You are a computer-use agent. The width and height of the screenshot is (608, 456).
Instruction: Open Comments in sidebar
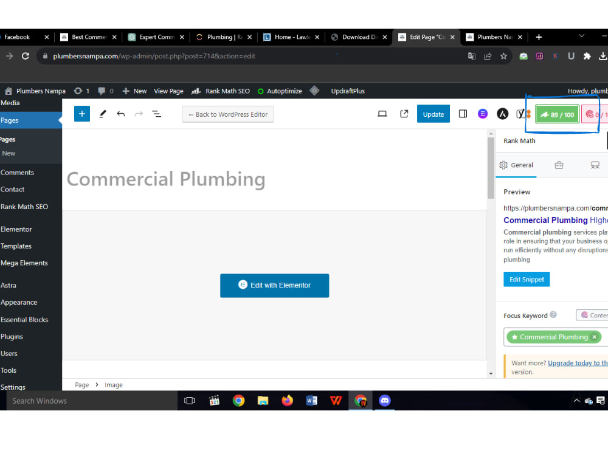[x=17, y=173]
